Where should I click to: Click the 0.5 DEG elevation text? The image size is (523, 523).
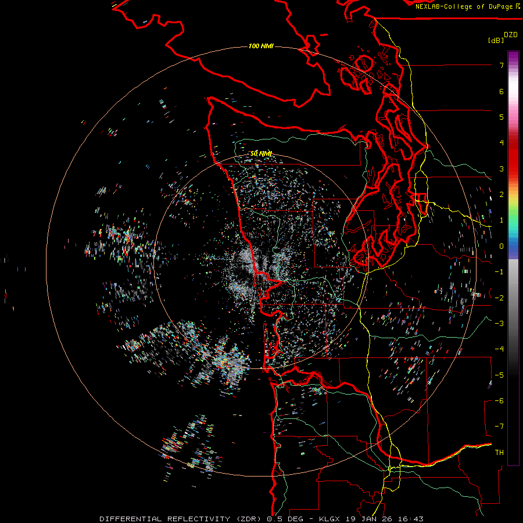[x=285, y=519]
